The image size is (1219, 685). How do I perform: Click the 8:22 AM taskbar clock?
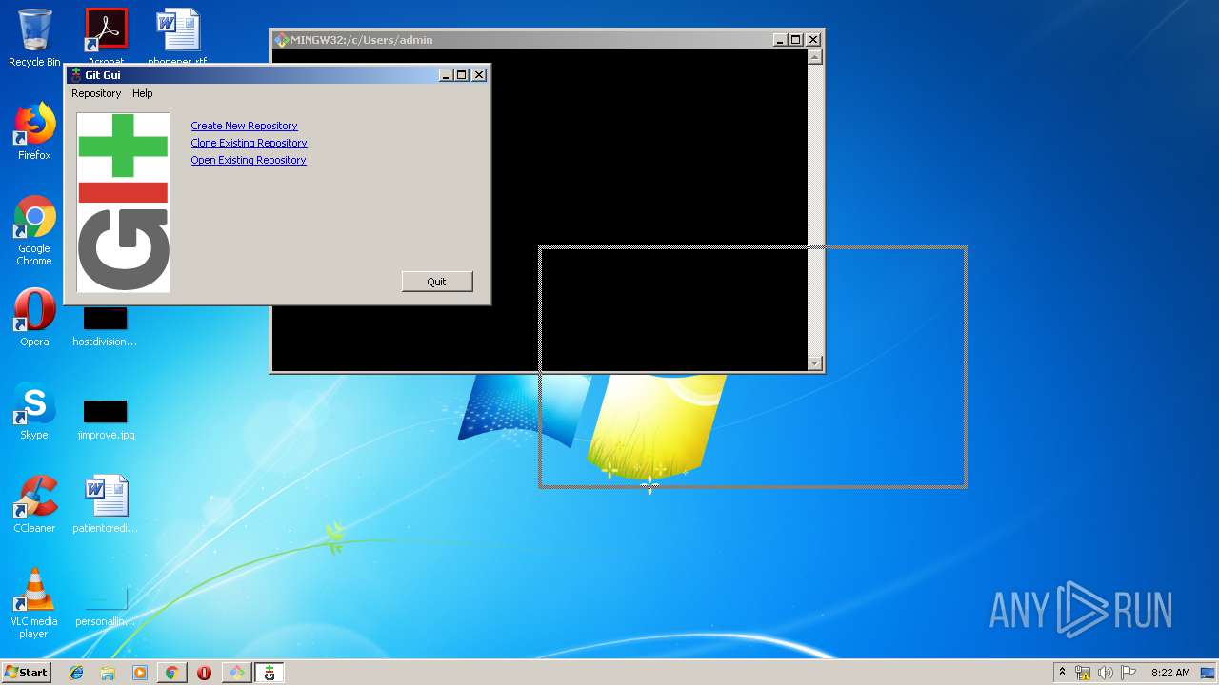(x=1170, y=673)
